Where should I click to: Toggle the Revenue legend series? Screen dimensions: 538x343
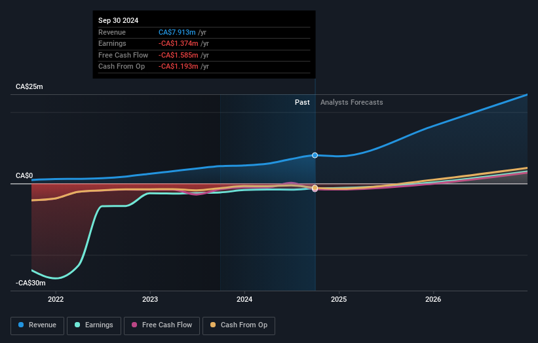(x=37, y=325)
